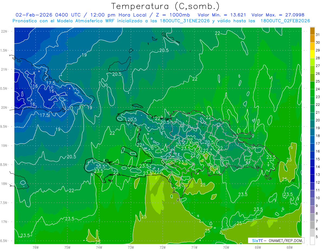The image size is (325, 251).
Task: Click the 69W longitude axis label
Action: click(258, 247)
